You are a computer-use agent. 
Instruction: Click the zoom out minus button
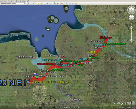click(131, 40)
